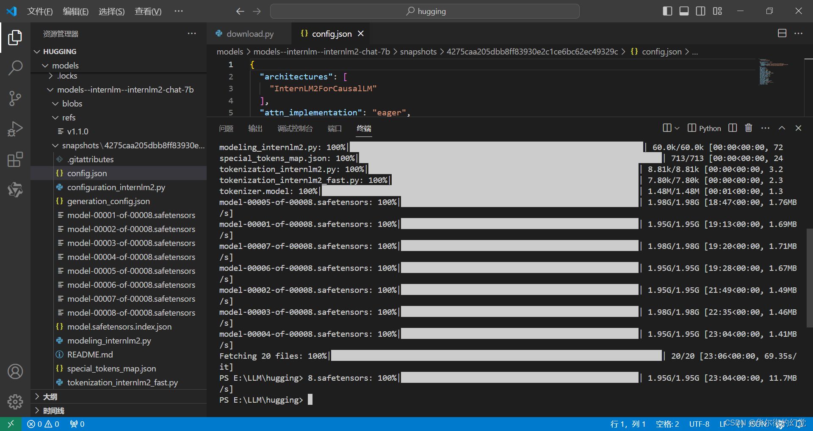The image size is (813, 431).
Task: Change indentation via 空格: 2
Action: pos(667,424)
